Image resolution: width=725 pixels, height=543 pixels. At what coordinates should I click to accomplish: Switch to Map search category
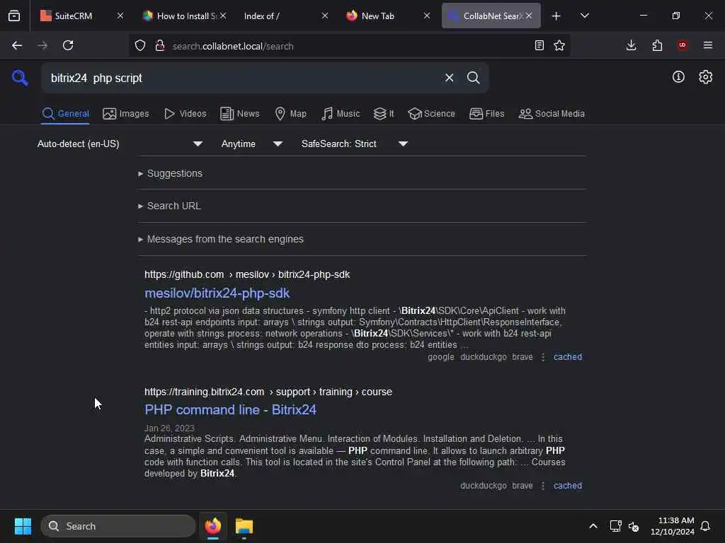tap(291, 114)
